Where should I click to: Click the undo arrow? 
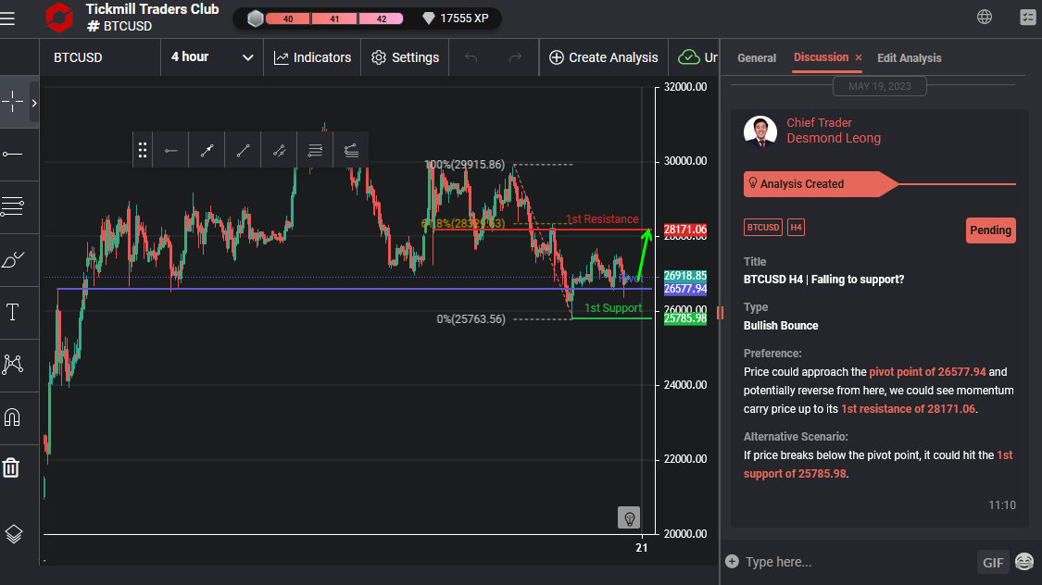(471, 57)
